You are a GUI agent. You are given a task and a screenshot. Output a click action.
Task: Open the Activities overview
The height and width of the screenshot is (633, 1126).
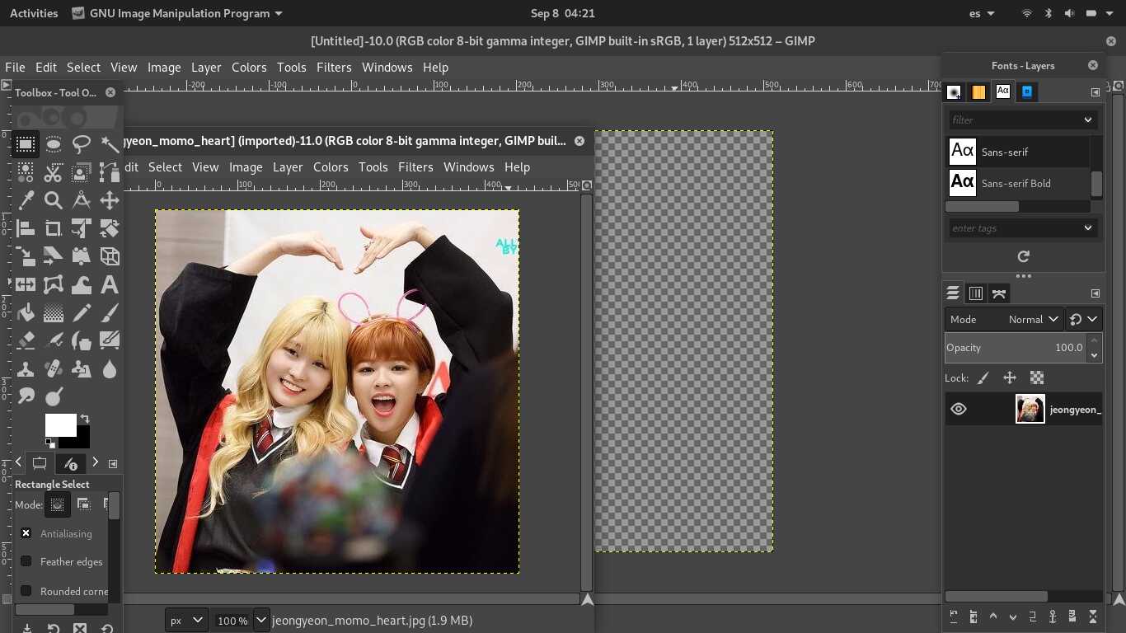click(x=34, y=13)
